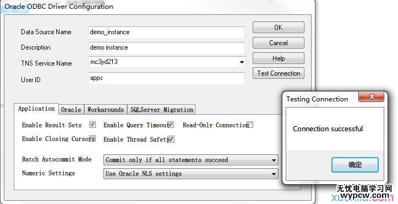Click into the Description field
This screenshot has width=398, height=204.
coord(166,48)
